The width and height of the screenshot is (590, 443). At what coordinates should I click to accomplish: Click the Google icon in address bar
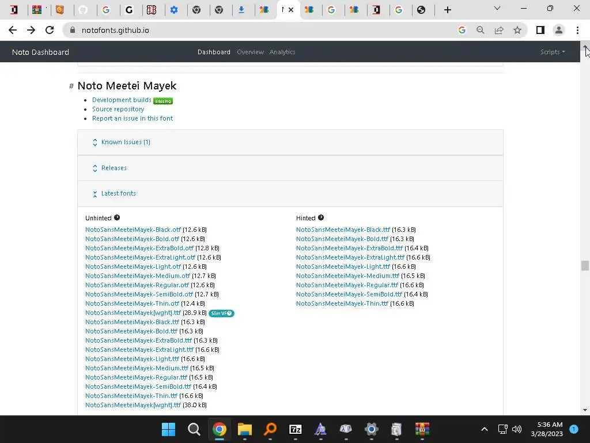[462, 30]
